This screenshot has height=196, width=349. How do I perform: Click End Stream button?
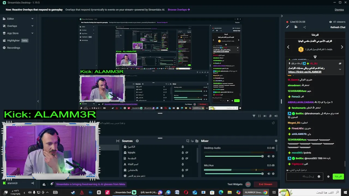265,184
